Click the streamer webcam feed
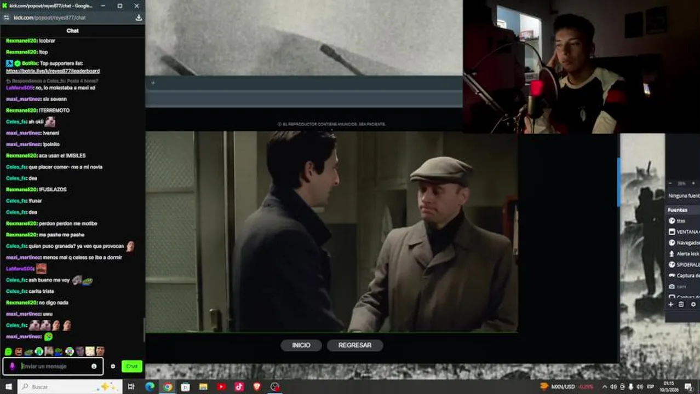 [581, 66]
